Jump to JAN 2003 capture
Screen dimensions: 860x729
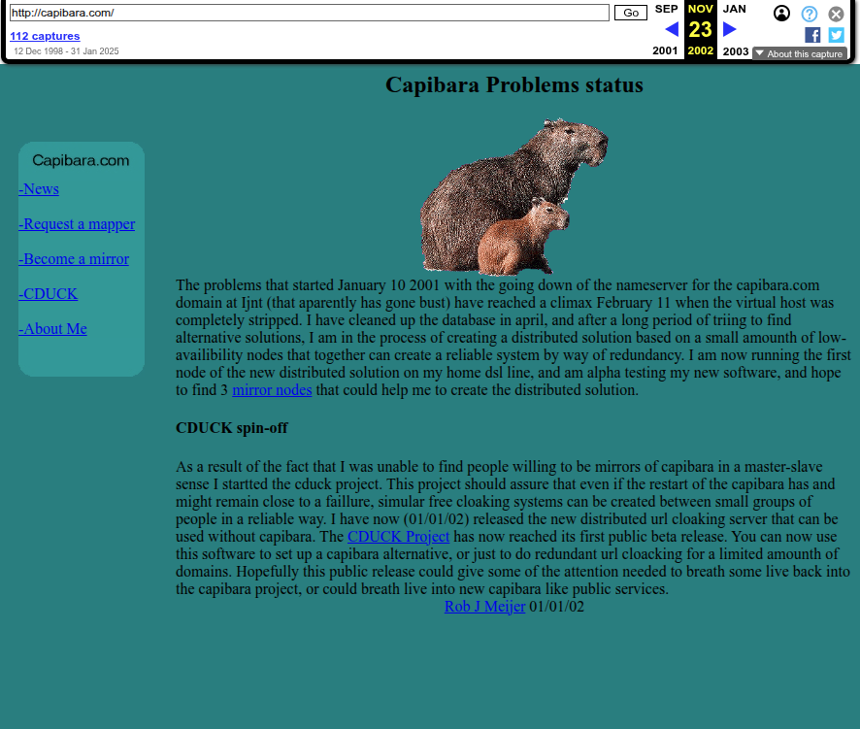[735, 9]
